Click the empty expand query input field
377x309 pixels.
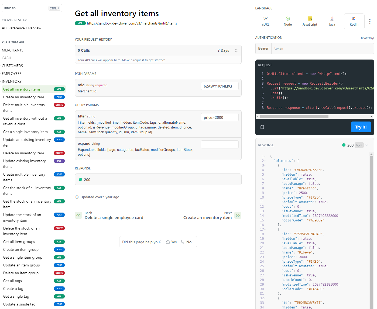tap(220, 144)
